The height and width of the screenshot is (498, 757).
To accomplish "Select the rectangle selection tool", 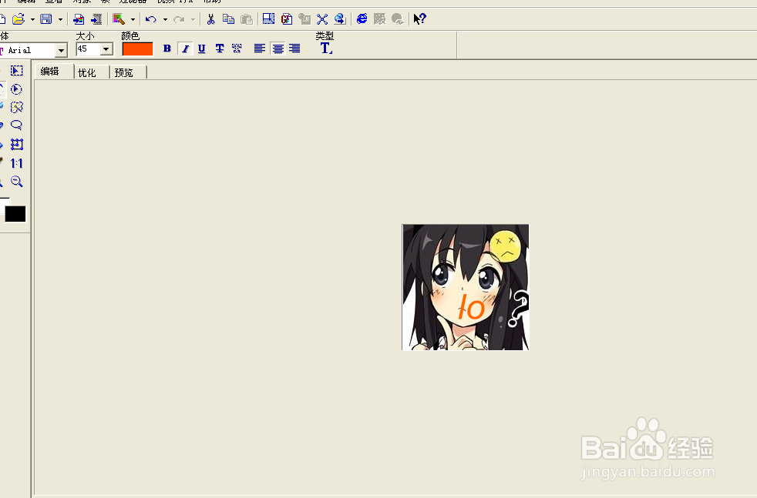I will click(x=17, y=71).
